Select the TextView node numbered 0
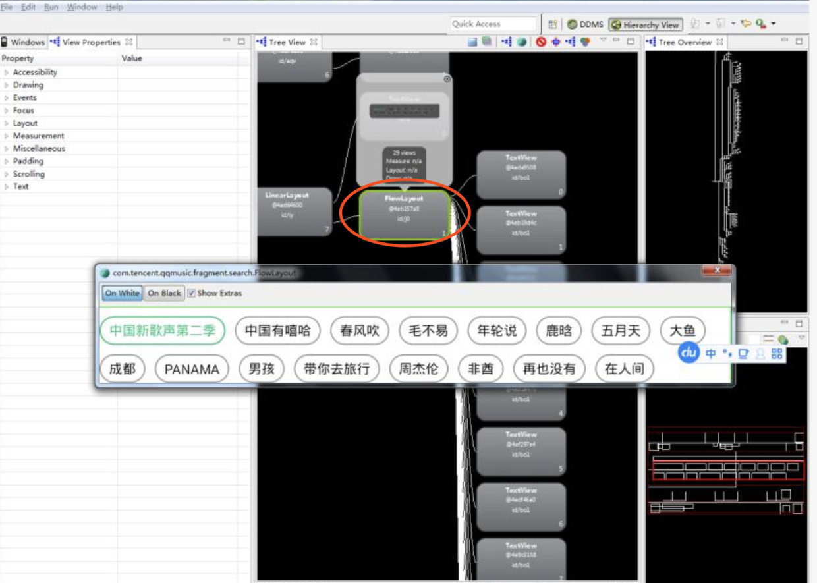Image resolution: width=817 pixels, height=583 pixels. tap(521, 175)
